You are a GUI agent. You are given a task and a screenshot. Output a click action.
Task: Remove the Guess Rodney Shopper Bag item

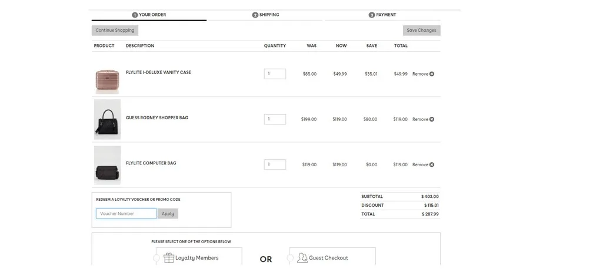[423, 119]
